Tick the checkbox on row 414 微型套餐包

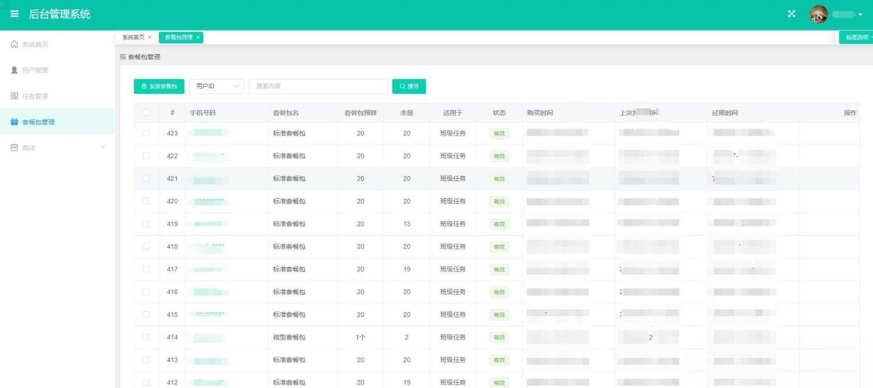pyautogui.click(x=146, y=337)
